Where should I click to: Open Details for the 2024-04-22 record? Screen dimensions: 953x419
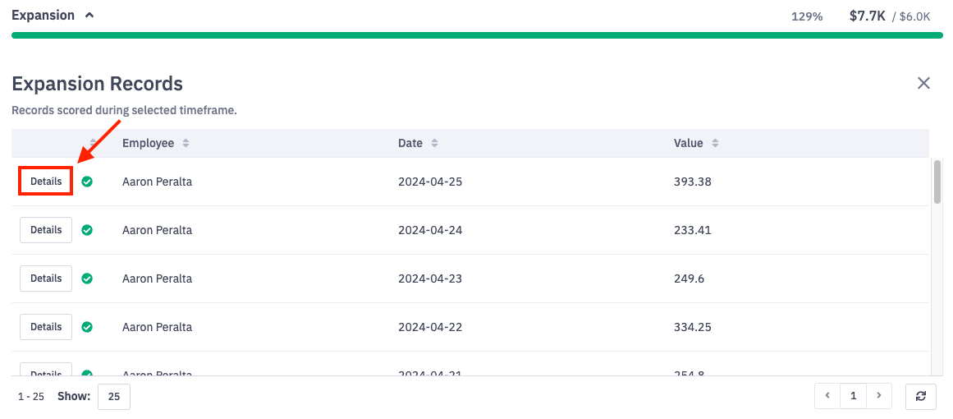click(46, 327)
